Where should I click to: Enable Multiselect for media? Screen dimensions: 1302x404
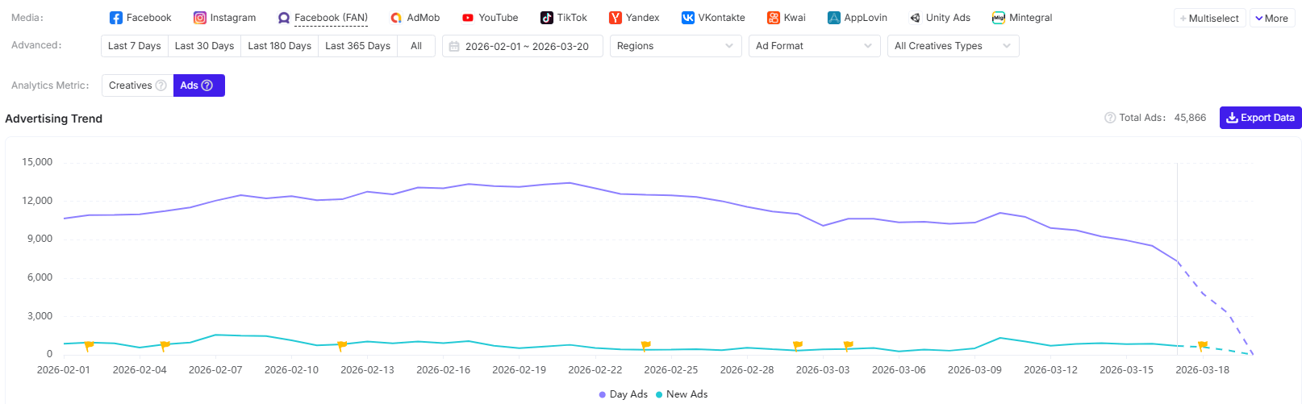pyautogui.click(x=1209, y=18)
